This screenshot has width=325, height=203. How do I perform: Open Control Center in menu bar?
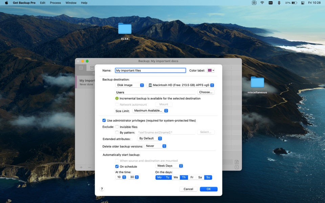click(x=302, y=3)
